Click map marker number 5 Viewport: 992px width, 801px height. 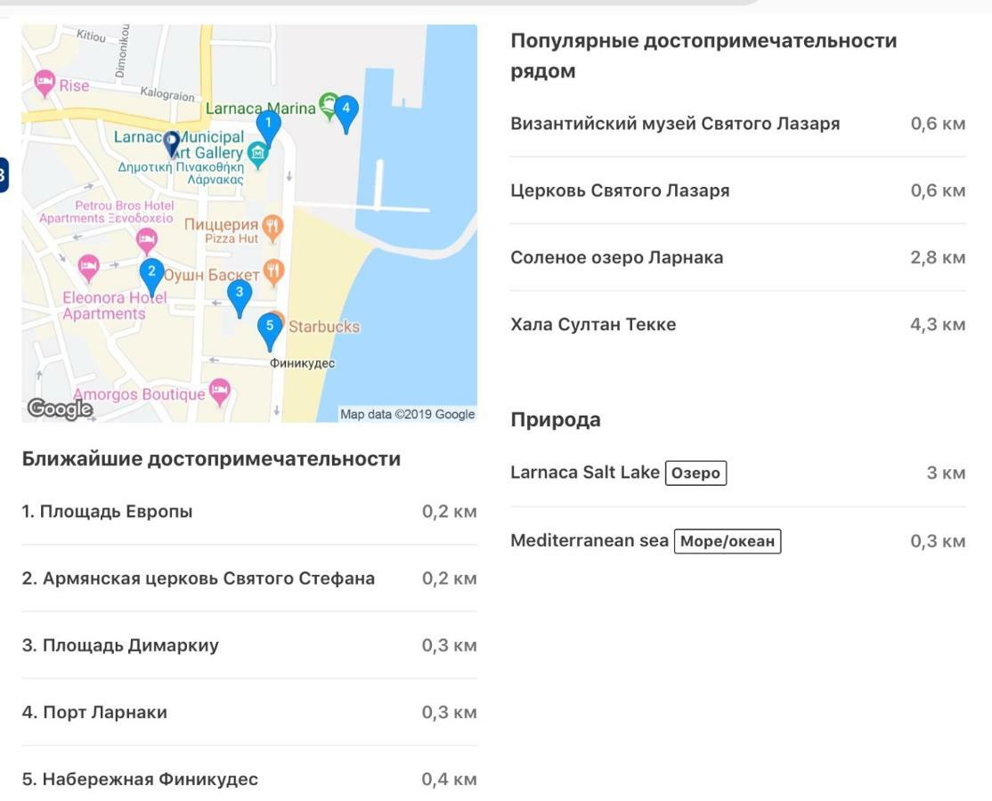(x=270, y=331)
